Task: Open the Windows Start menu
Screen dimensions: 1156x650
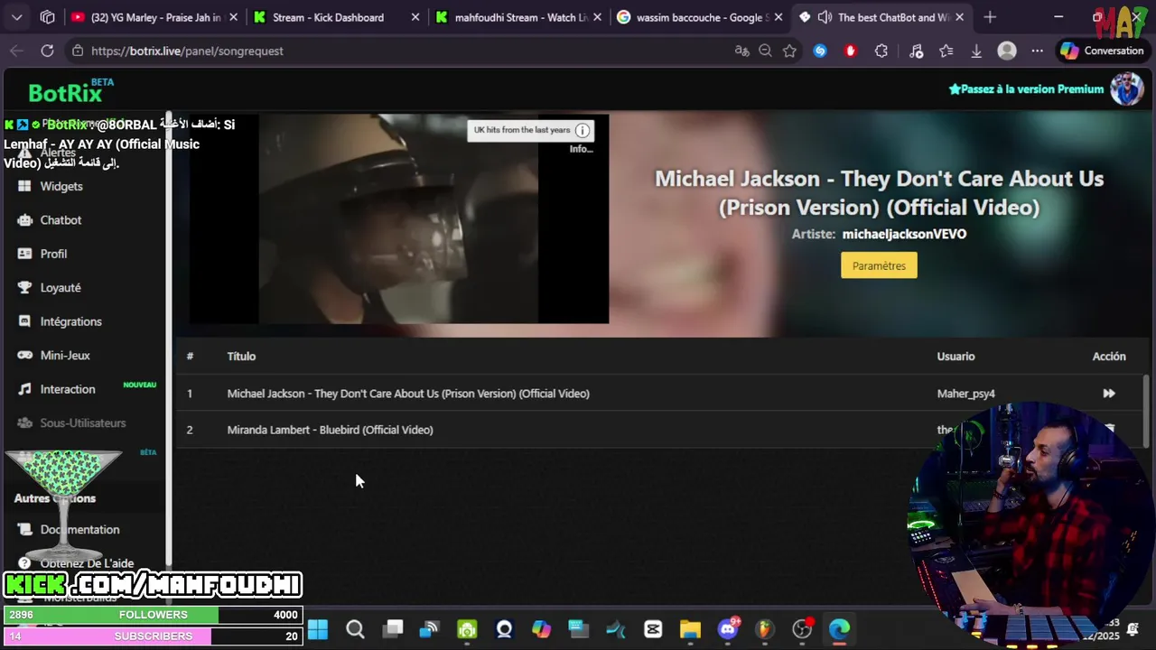Action: [318, 629]
